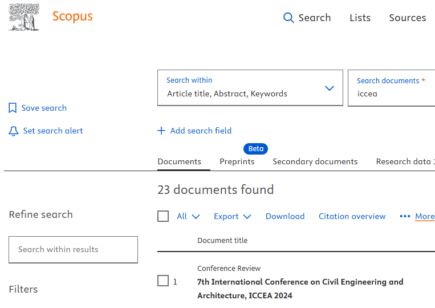
Task: Open the Lists menu item
Action: click(360, 18)
